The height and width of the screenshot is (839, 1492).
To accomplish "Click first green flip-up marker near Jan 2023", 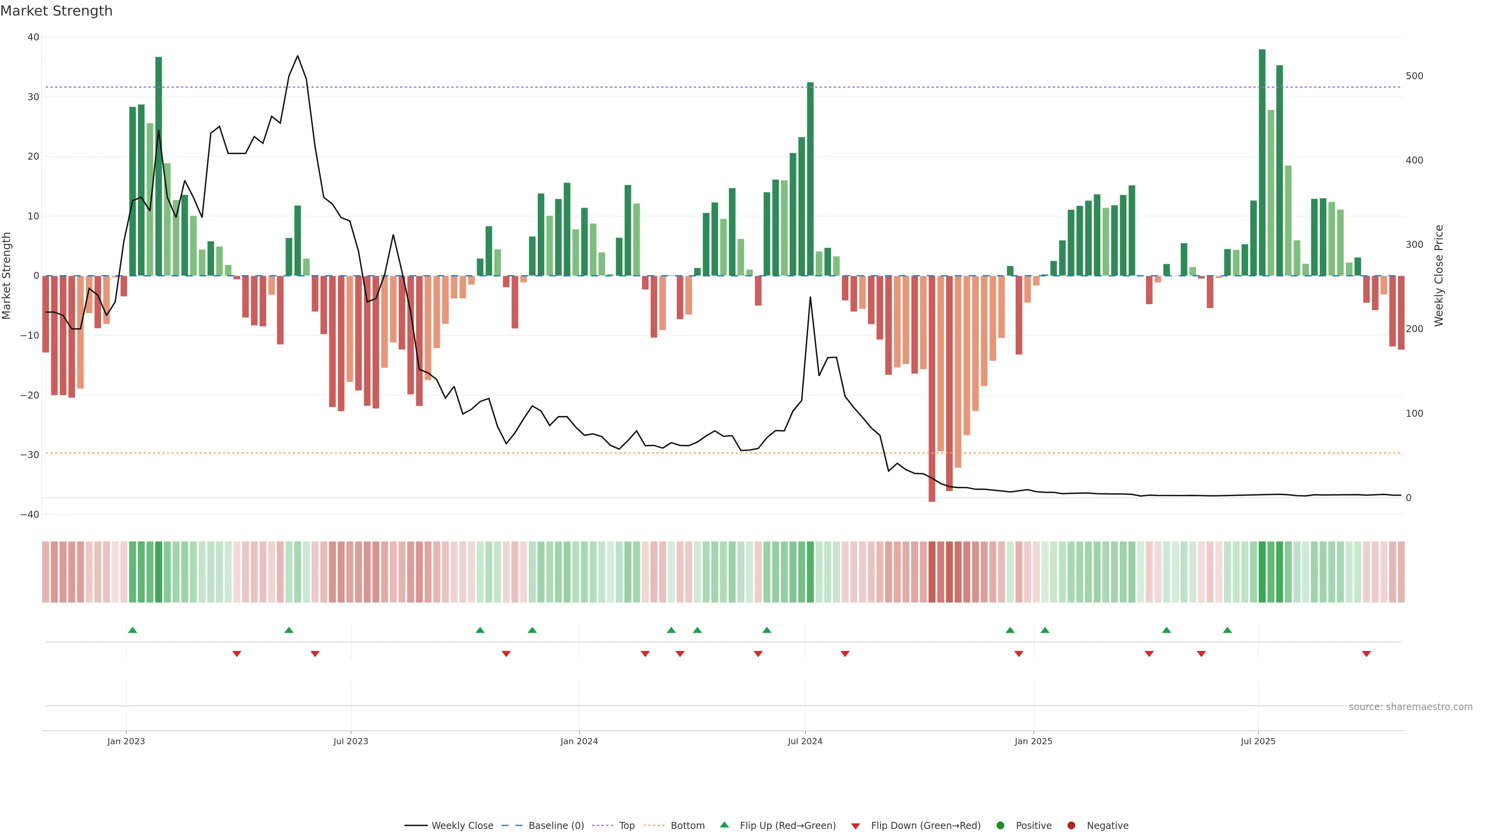I will (132, 630).
